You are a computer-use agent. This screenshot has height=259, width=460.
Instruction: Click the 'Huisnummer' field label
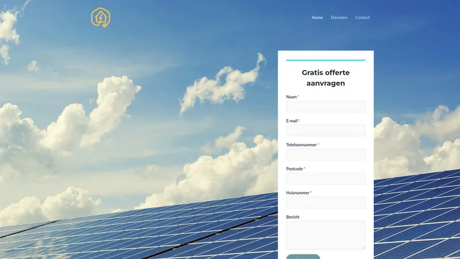click(x=297, y=193)
